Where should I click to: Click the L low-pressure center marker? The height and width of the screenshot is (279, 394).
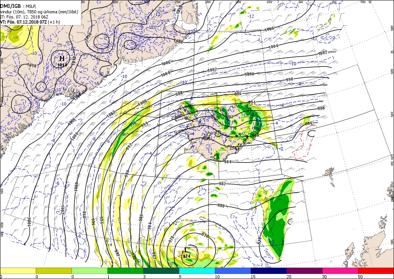186,250
